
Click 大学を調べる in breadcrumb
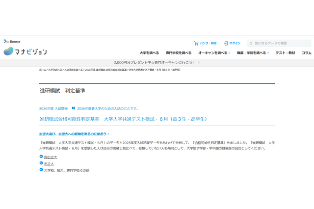(x=55, y=70)
